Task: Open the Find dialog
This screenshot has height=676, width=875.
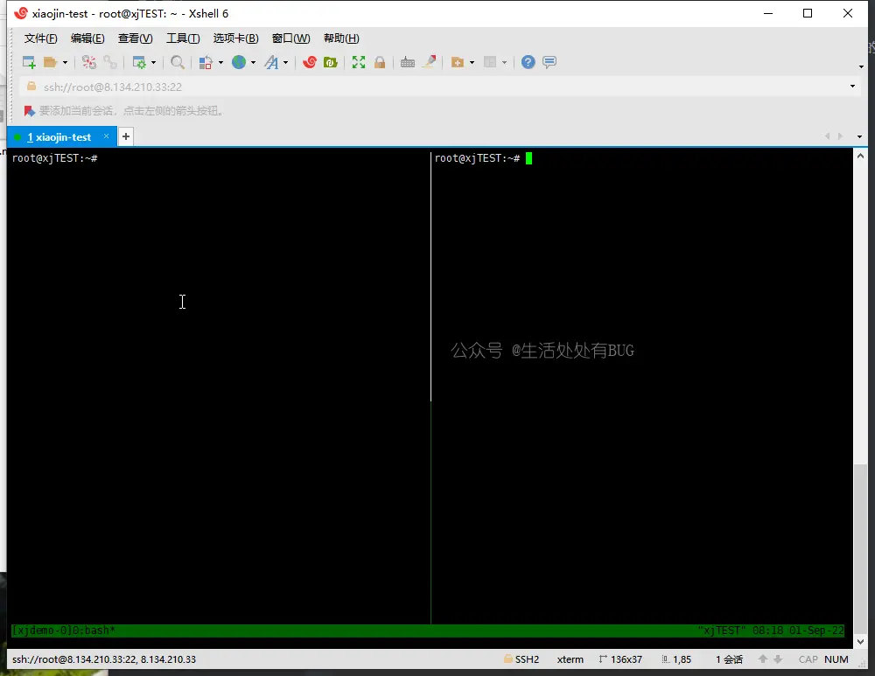Action: click(x=178, y=62)
